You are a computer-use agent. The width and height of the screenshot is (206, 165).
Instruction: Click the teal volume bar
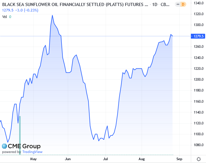pyautogui.click(x=20, y=134)
